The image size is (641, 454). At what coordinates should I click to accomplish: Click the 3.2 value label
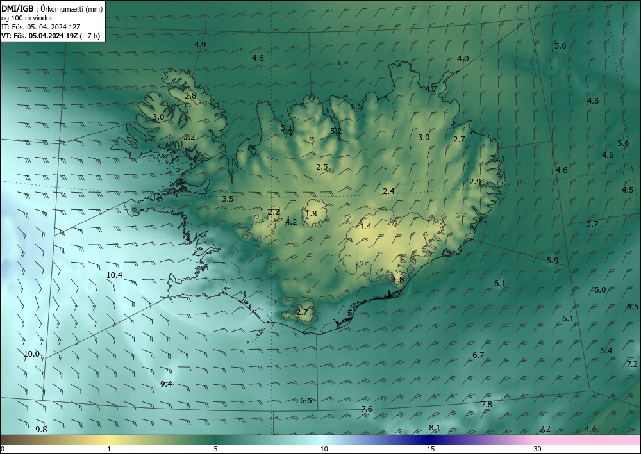[189, 137]
